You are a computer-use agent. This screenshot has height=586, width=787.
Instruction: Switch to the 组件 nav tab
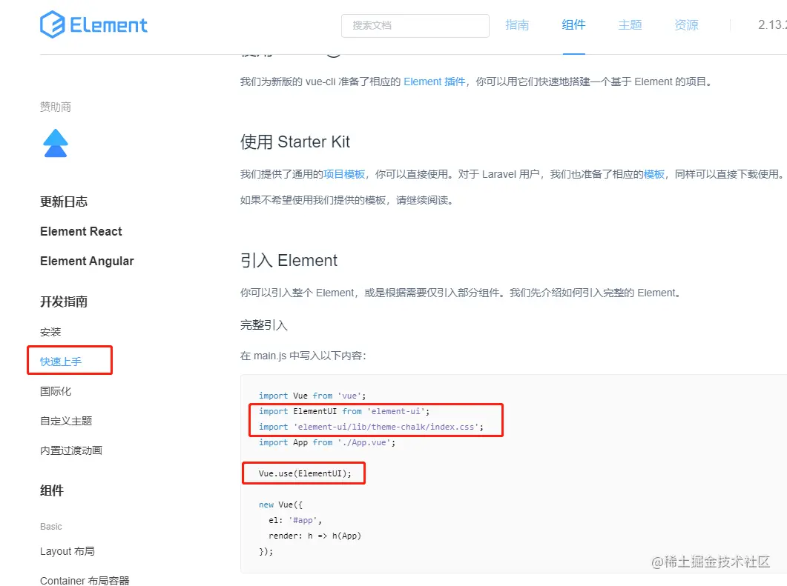tap(573, 24)
